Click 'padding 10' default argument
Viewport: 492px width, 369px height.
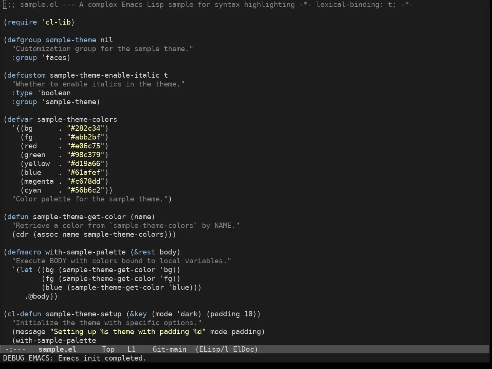(x=231, y=314)
